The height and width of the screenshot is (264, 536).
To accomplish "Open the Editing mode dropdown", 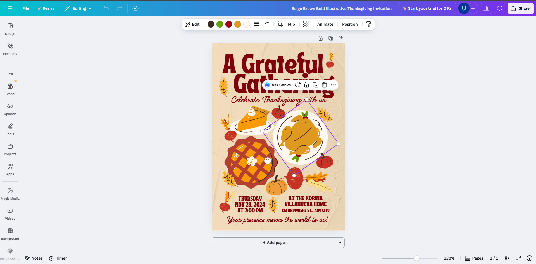I will 78,8.
